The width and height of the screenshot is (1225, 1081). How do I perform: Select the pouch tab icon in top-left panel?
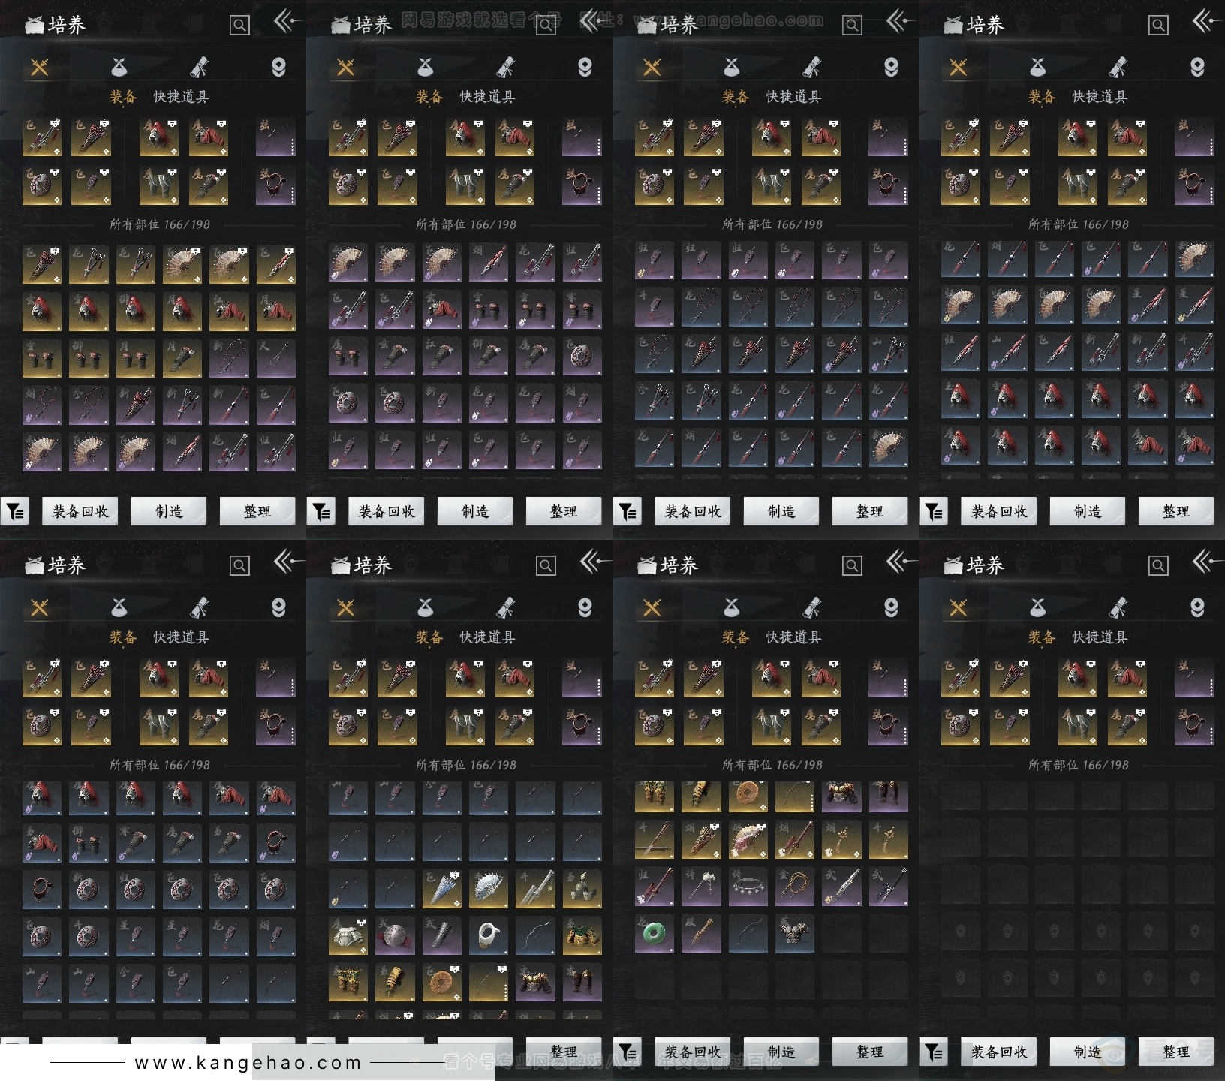[119, 68]
